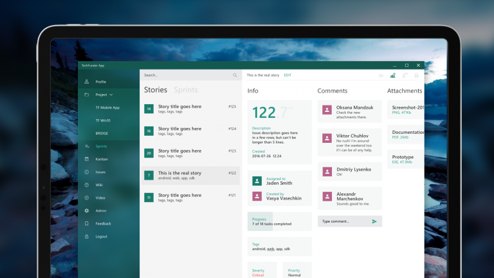Image resolution: width=494 pixels, height=278 pixels.
Task: Minimize the TechFunder App window
Action: pyautogui.click(x=394, y=66)
